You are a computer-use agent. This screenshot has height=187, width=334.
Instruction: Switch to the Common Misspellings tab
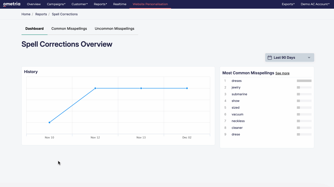(x=69, y=29)
